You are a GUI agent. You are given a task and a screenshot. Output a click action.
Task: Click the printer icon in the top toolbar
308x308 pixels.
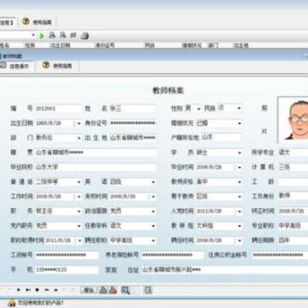(85, 36)
